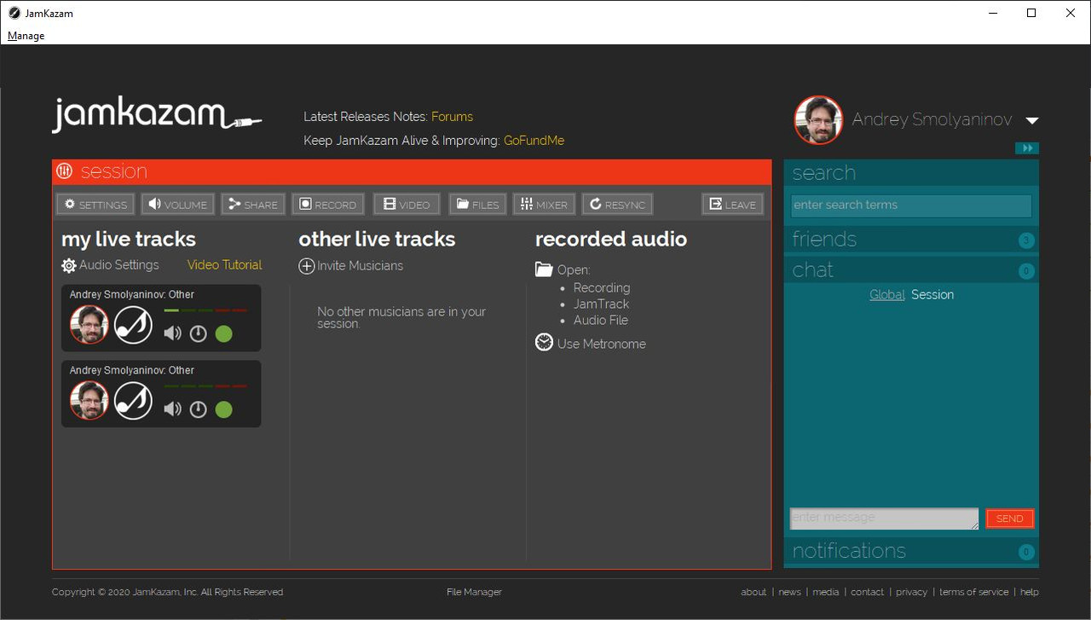
Task: Click the chat message input field
Action: point(885,519)
